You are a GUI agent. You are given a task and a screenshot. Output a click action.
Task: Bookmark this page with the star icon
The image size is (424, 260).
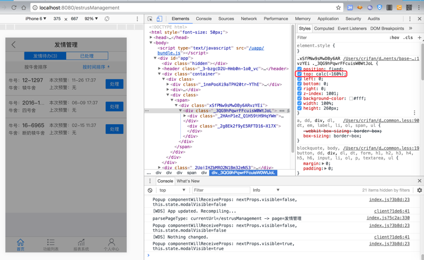point(338,7)
